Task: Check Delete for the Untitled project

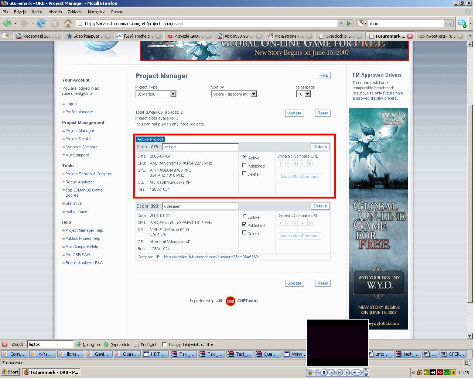Action: [x=244, y=173]
